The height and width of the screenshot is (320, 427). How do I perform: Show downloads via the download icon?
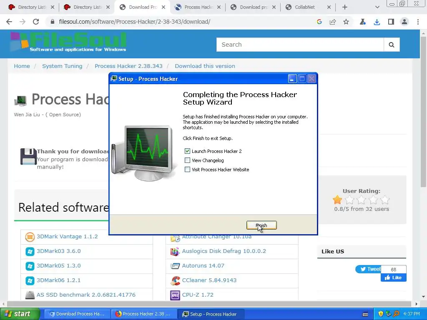377,22
